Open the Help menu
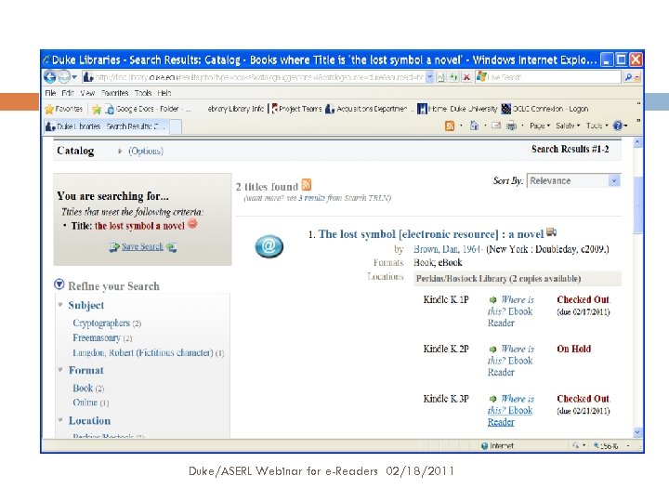 coord(164,93)
